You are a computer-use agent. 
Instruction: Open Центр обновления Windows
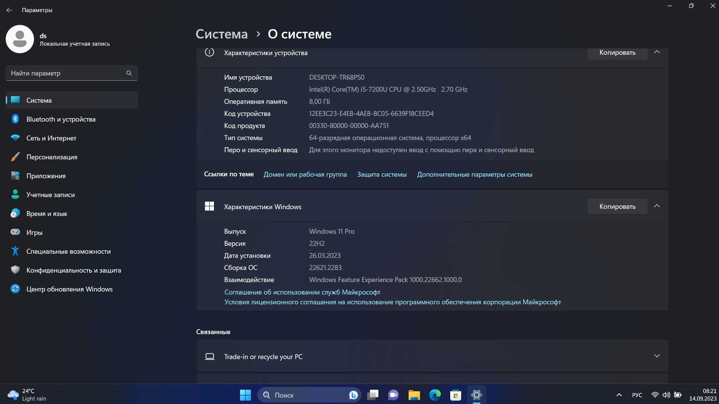pos(72,289)
